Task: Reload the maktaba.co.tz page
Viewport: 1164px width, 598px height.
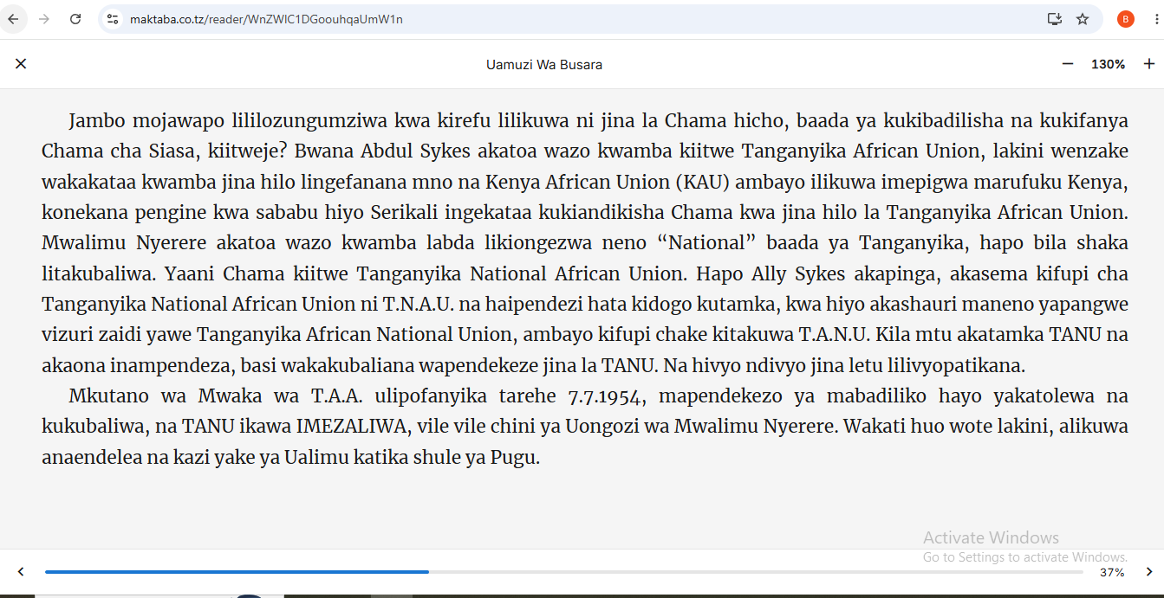Action: (x=75, y=19)
